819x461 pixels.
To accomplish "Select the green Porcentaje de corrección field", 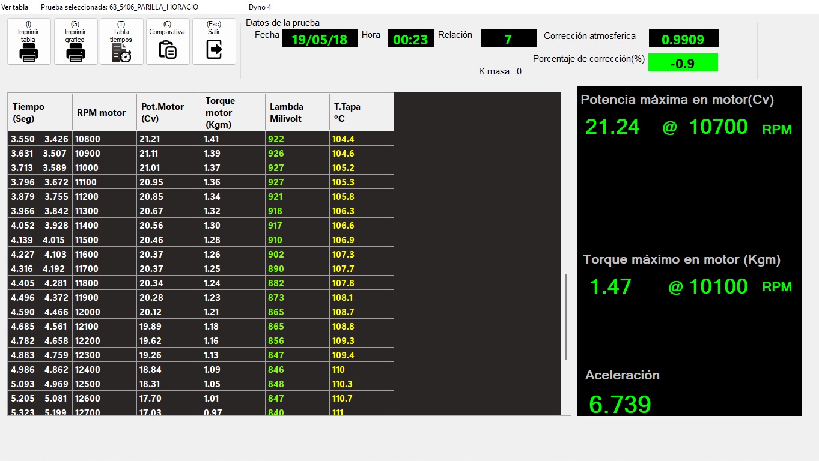I will [683, 63].
